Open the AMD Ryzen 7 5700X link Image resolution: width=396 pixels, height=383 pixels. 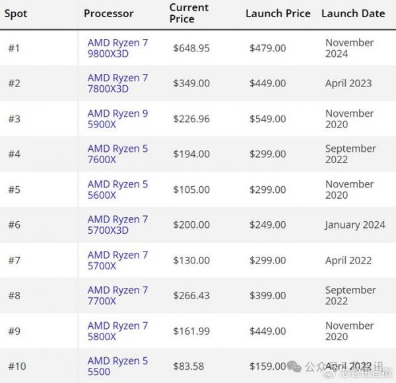[x=117, y=260]
